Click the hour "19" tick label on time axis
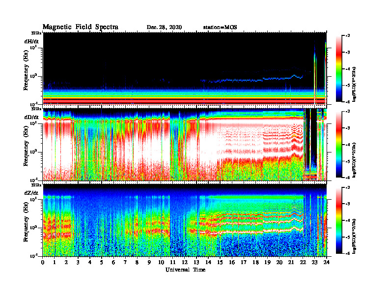 pyautogui.click(x=267, y=263)
